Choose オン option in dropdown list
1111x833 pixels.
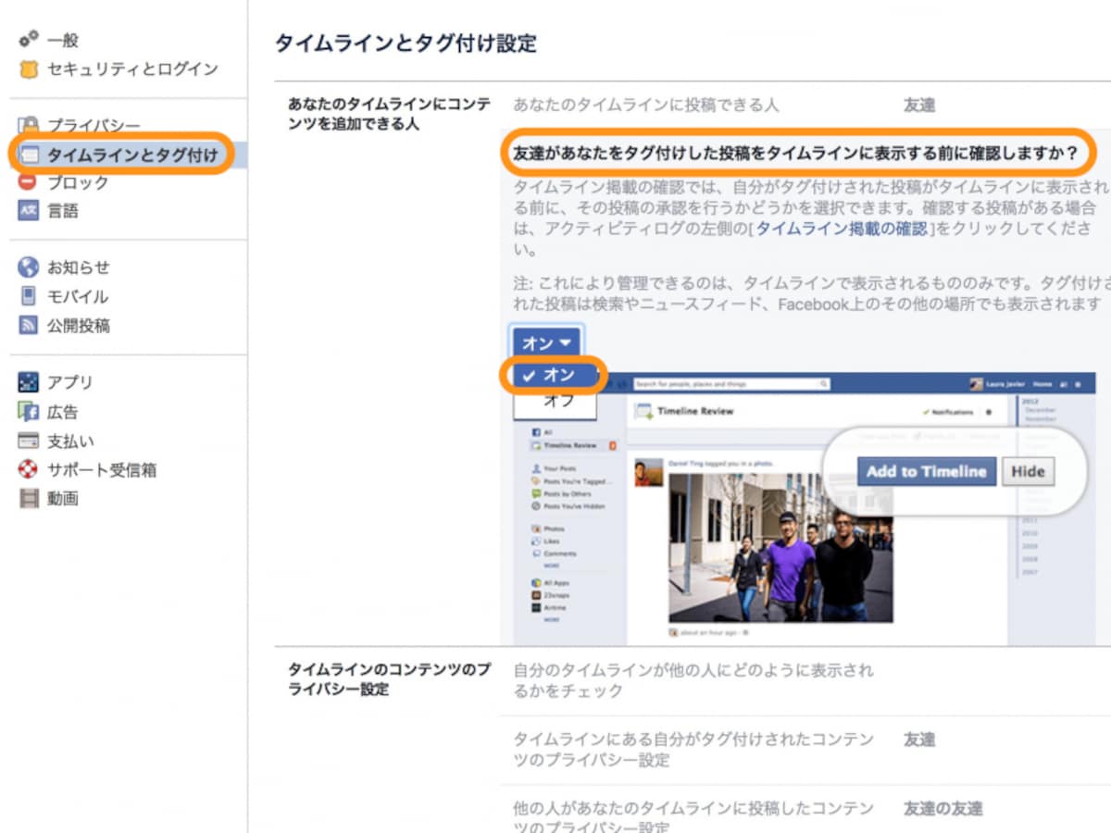(555, 375)
